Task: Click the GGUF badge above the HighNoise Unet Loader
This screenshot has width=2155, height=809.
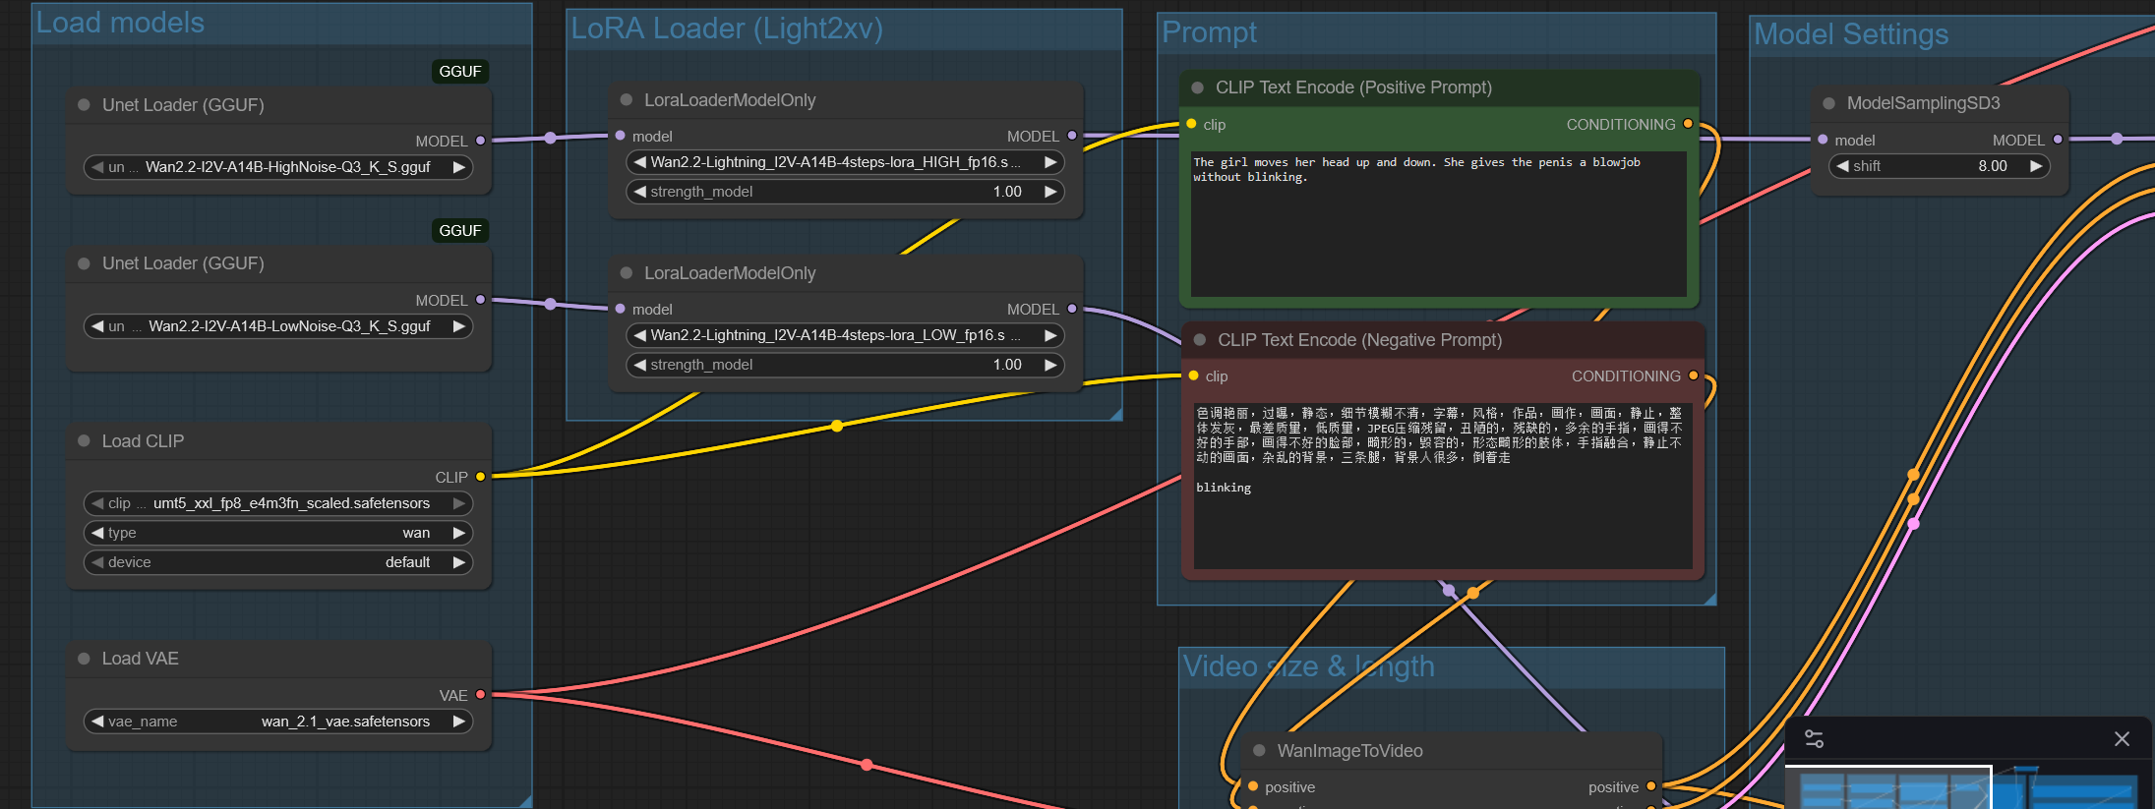Action: click(x=460, y=72)
